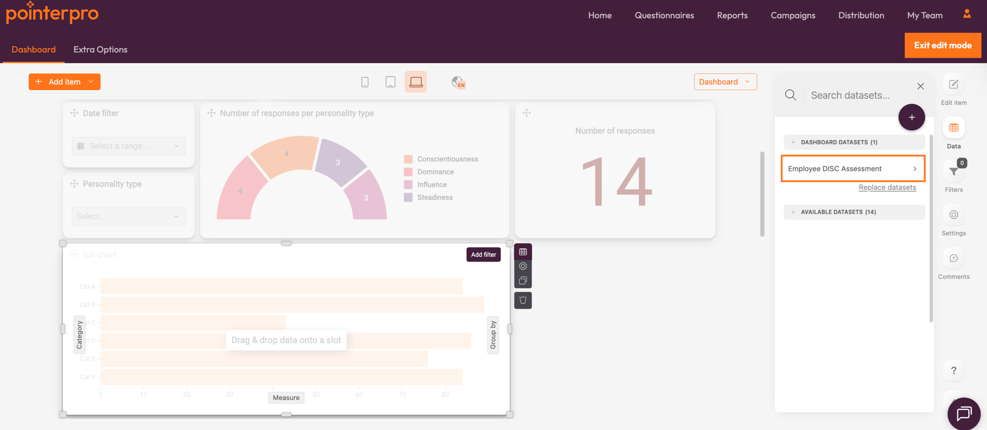Open the Distribution menu

[861, 15]
